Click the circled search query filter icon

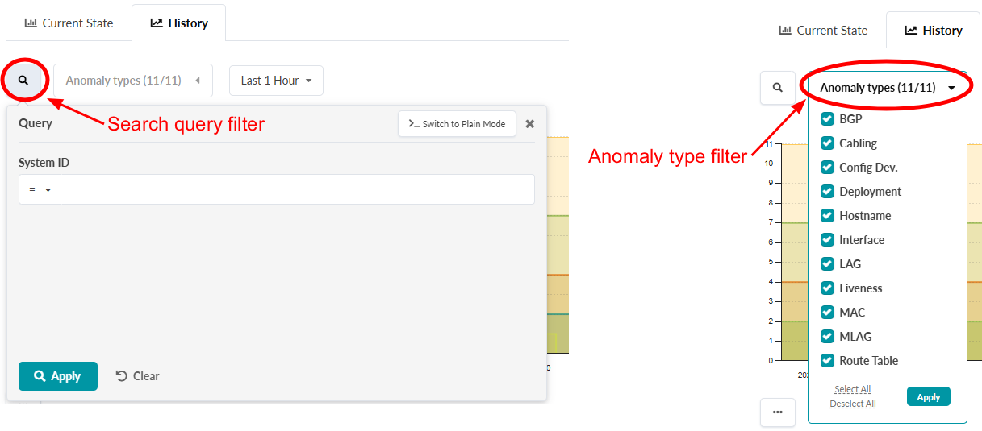[x=23, y=81]
